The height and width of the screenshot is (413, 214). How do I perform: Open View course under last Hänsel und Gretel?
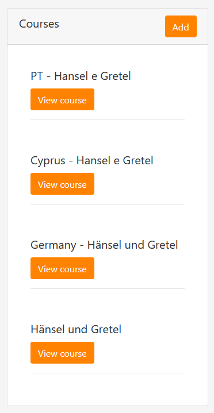[62, 353]
